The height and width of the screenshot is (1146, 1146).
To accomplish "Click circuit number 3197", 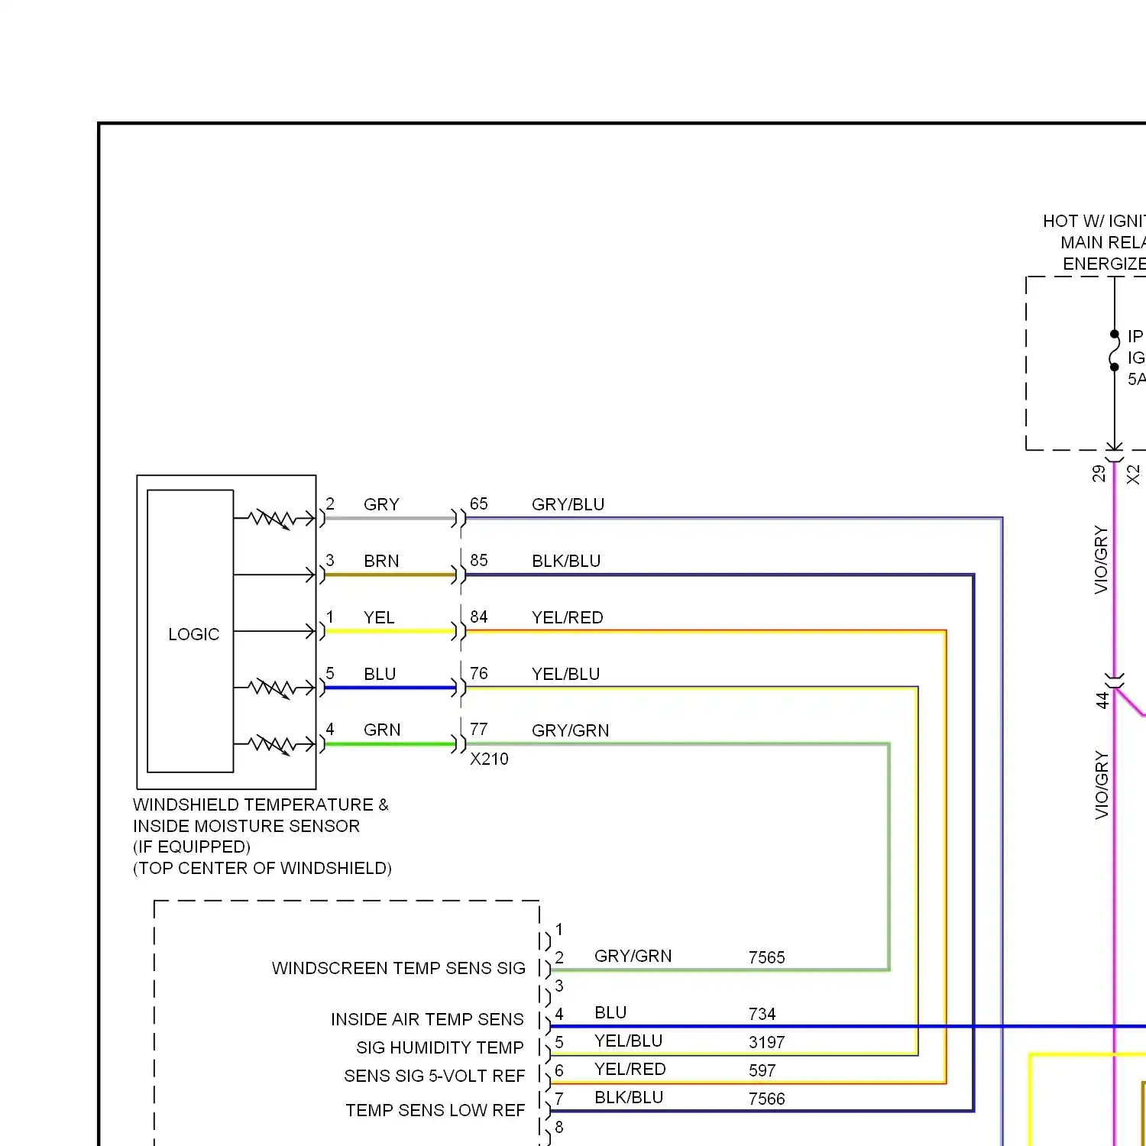I will [766, 1043].
